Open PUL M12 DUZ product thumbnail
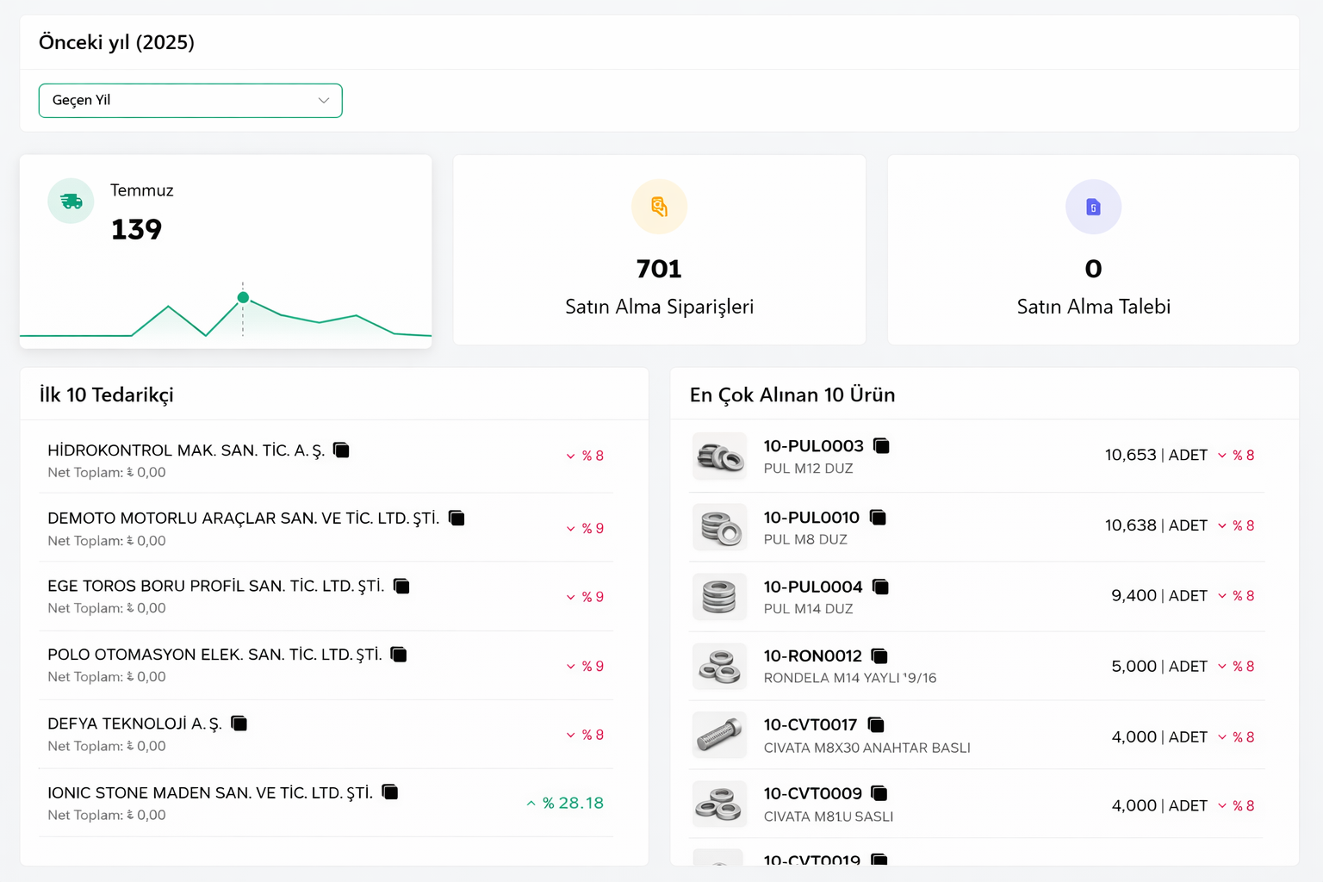The image size is (1323, 882). [x=719, y=456]
